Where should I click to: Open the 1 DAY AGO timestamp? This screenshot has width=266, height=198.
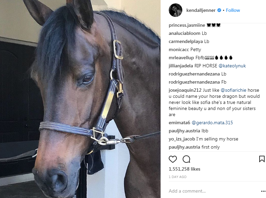178,177
